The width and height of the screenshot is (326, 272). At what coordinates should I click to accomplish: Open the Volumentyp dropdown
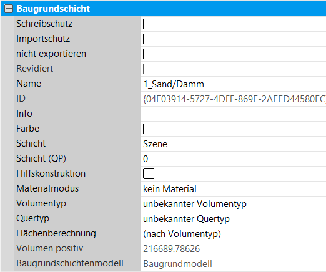(x=233, y=204)
